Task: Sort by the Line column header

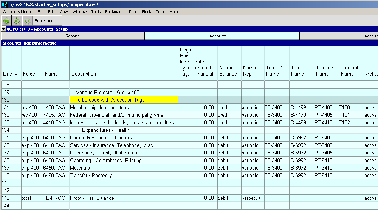Action: click(11, 74)
